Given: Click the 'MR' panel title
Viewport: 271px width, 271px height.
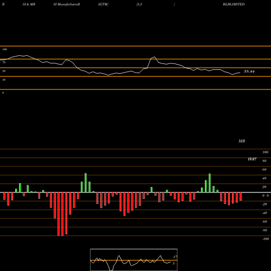Looking at the screenshot, I should click(x=242, y=141).
